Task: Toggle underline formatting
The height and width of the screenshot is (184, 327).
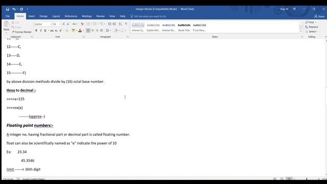Action: pyautogui.click(x=45, y=31)
